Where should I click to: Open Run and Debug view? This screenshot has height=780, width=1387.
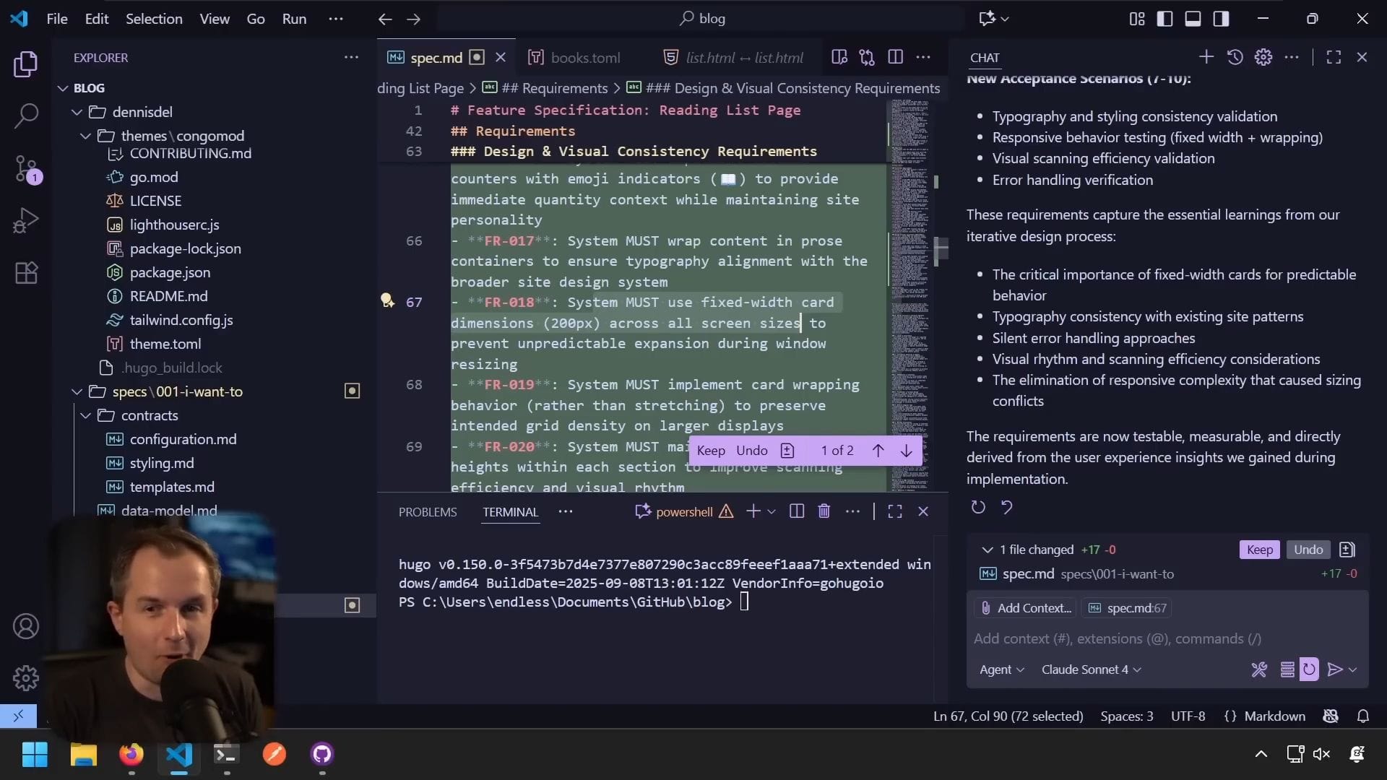(26, 221)
